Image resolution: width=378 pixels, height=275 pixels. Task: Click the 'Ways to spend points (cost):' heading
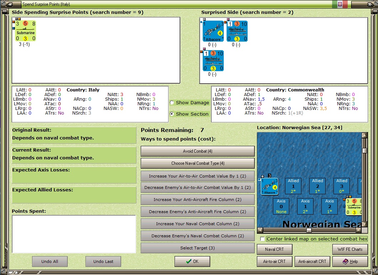coord(178,139)
